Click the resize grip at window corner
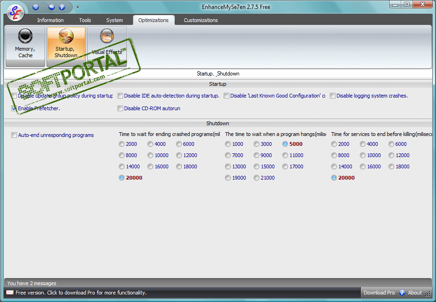The height and width of the screenshot is (302, 436). click(x=428, y=294)
